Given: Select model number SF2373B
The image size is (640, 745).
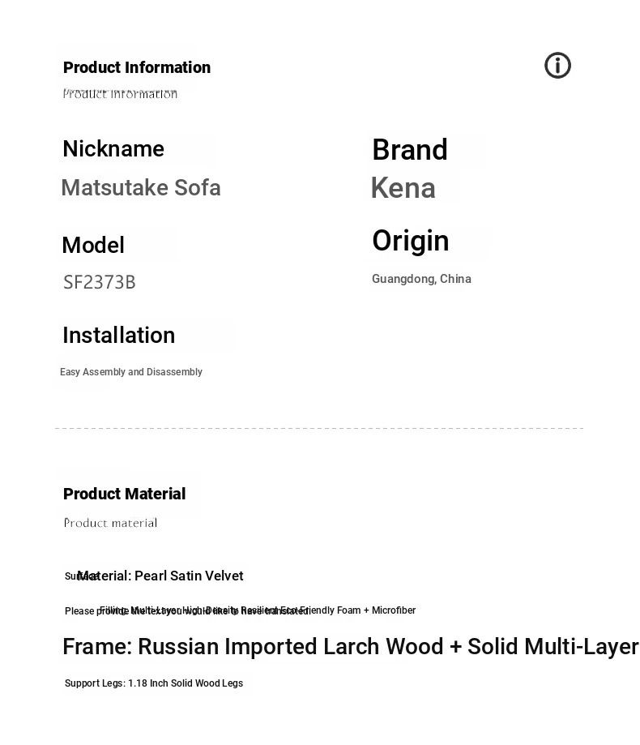Looking at the screenshot, I should tap(100, 282).
